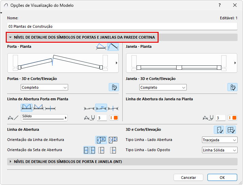This screenshot has width=243, height=185.
Task: Collapse the Parede Cortina symbols panel
Action: [x=11, y=37]
